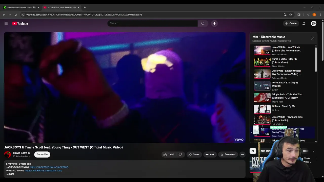Close the Electronic music mix panel

point(313,38)
